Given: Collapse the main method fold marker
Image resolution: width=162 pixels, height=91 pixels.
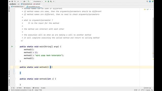Looking at the screenshot, I should [15, 47].
